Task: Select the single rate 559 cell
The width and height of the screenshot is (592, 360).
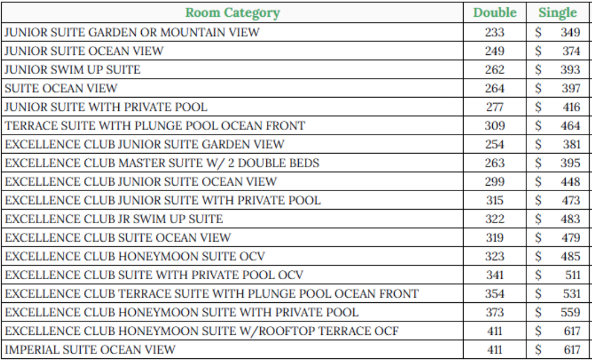Action: point(558,312)
